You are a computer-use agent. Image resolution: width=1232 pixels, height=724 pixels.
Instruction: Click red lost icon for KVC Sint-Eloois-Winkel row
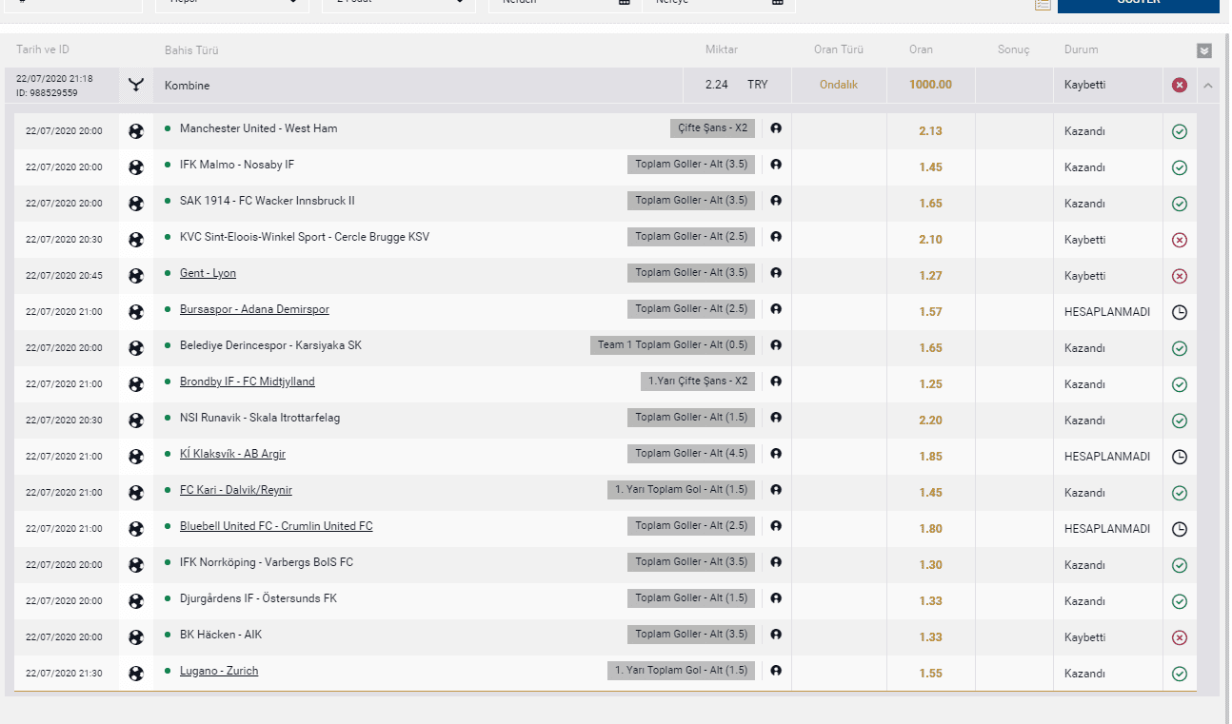(x=1180, y=240)
